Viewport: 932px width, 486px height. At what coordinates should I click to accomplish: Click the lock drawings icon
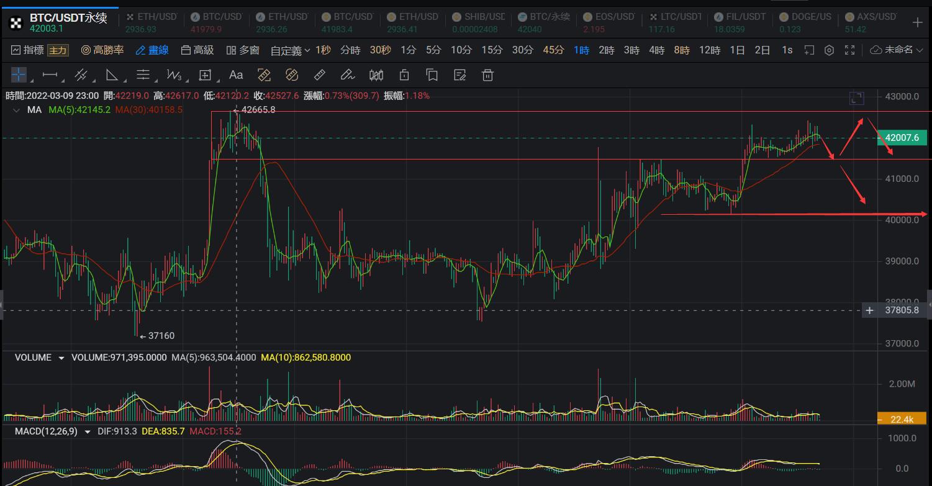coord(404,75)
